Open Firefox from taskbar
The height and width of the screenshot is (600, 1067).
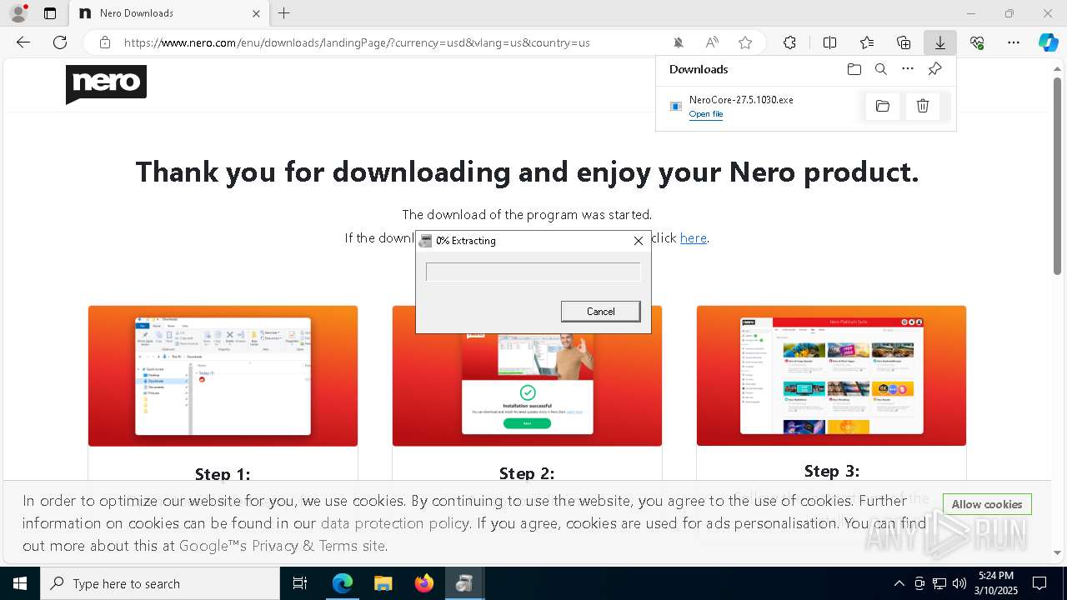pos(424,583)
